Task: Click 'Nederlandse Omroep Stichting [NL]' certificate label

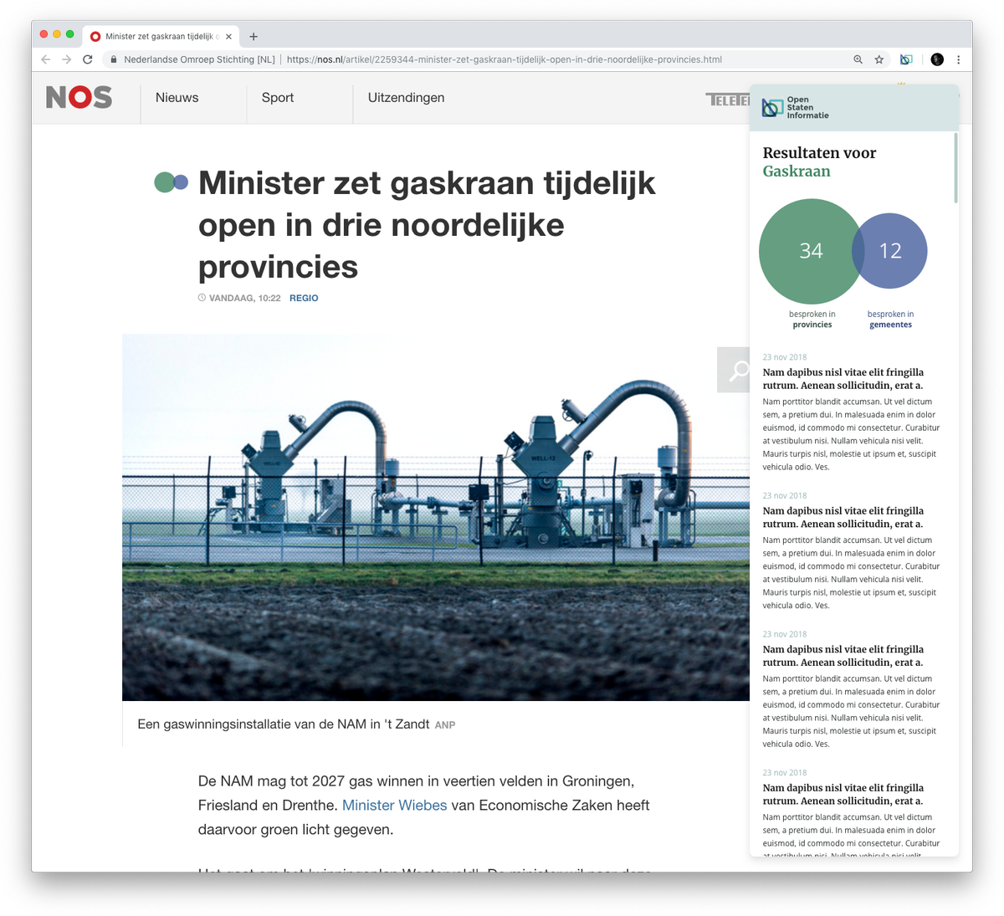Action: pyautogui.click(x=199, y=59)
